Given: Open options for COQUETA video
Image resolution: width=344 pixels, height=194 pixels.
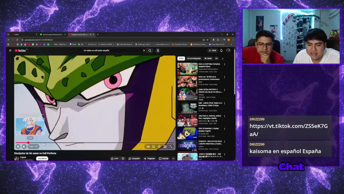Looking at the screenshot, I should (224, 142).
